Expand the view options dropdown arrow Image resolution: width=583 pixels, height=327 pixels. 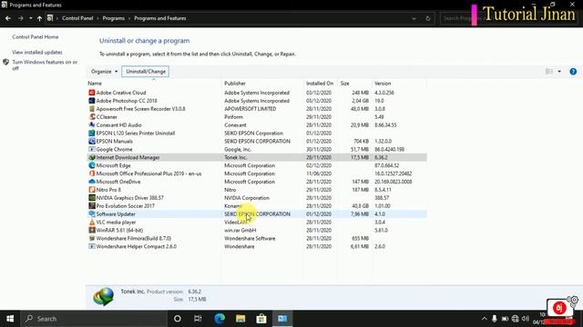click(x=559, y=72)
